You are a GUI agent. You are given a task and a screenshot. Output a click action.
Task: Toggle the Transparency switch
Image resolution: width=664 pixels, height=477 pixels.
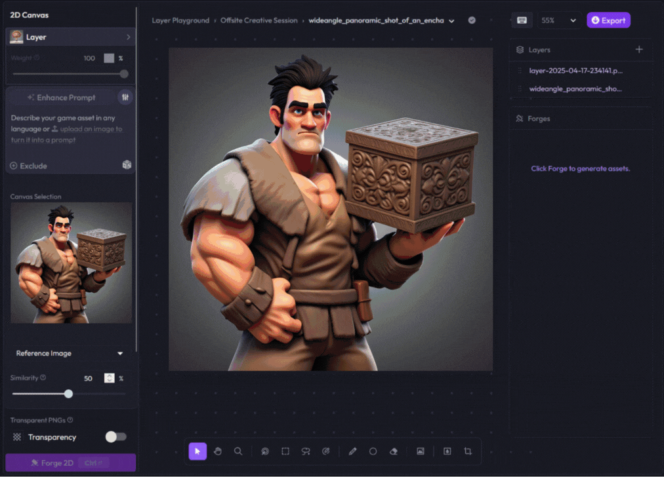pos(115,437)
